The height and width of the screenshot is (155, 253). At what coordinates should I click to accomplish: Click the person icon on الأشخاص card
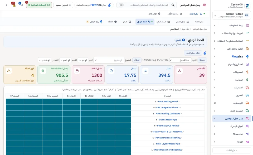coord(179,71)
